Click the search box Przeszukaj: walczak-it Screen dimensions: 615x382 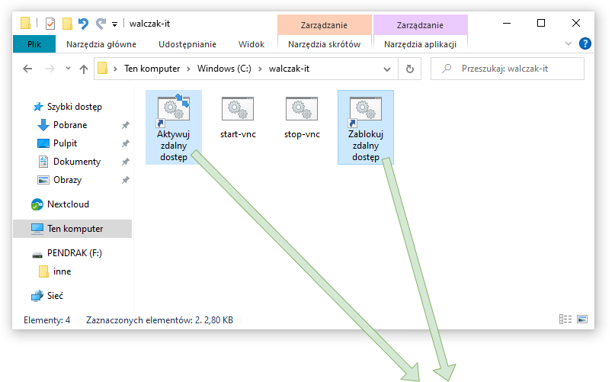(508, 69)
